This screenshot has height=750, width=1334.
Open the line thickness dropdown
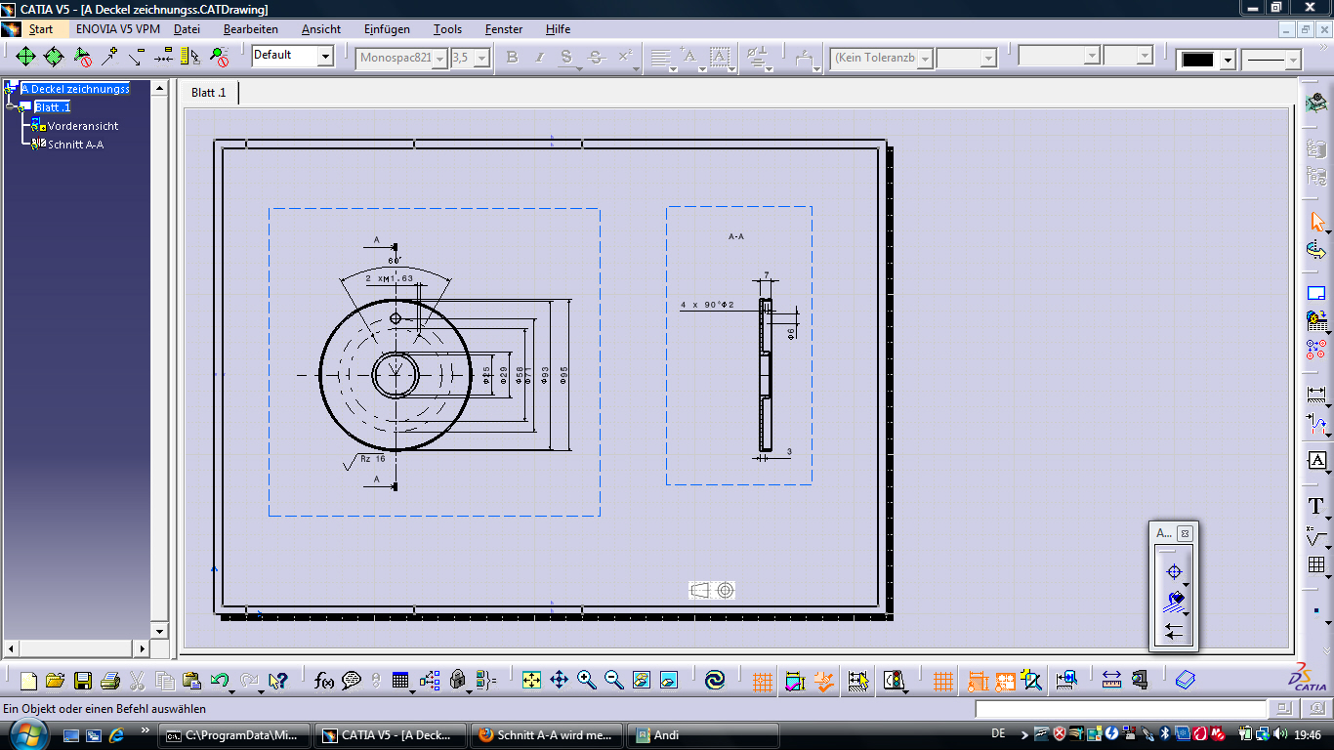point(1293,61)
